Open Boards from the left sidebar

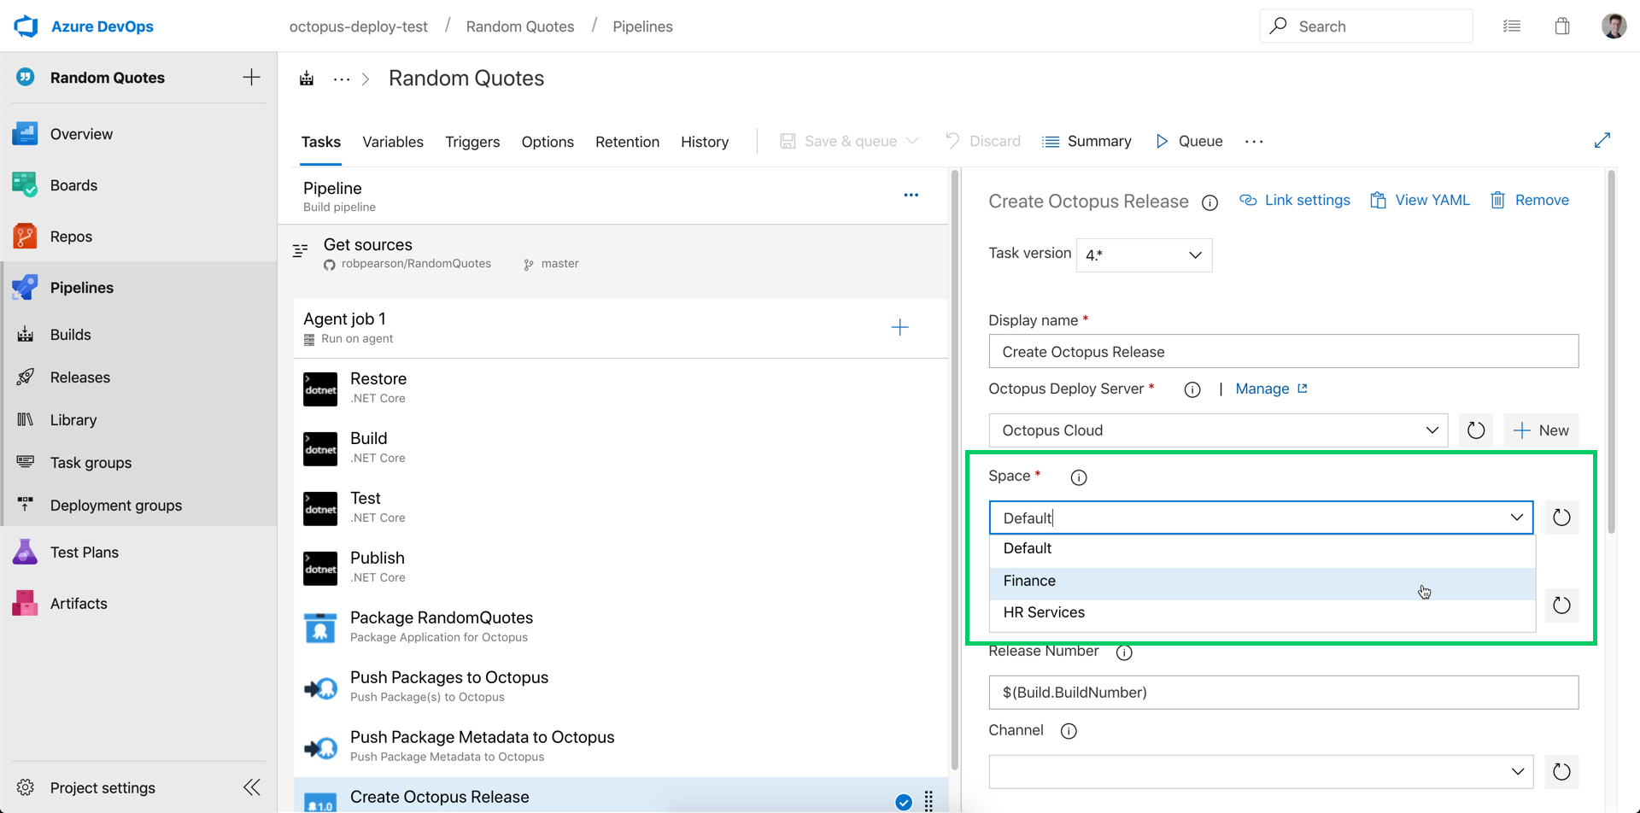click(x=73, y=184)
